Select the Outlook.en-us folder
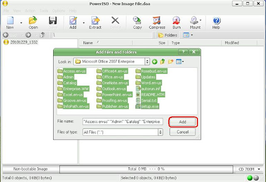Image resolution: width=266 pixels, height=182 pixels. (x=112, y=89)
